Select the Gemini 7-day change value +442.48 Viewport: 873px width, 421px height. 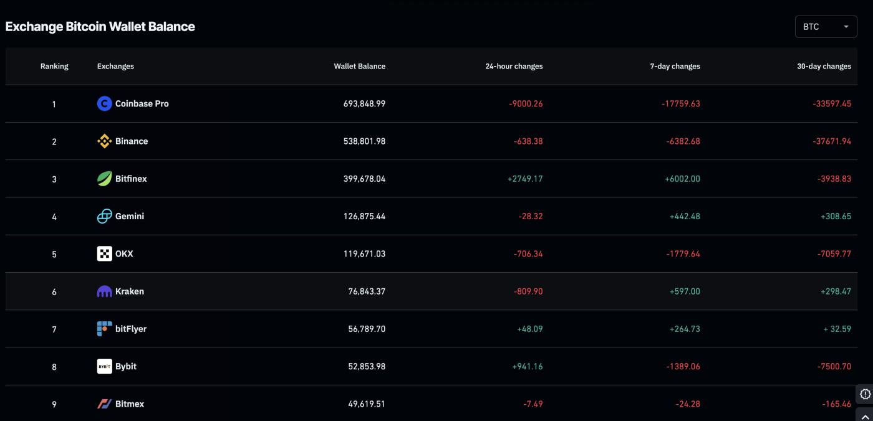click(x=686, y=215)
